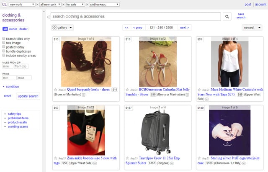Click the search clothing & accessories field
The height and width of the screenshot is (172, 268).
136,17
